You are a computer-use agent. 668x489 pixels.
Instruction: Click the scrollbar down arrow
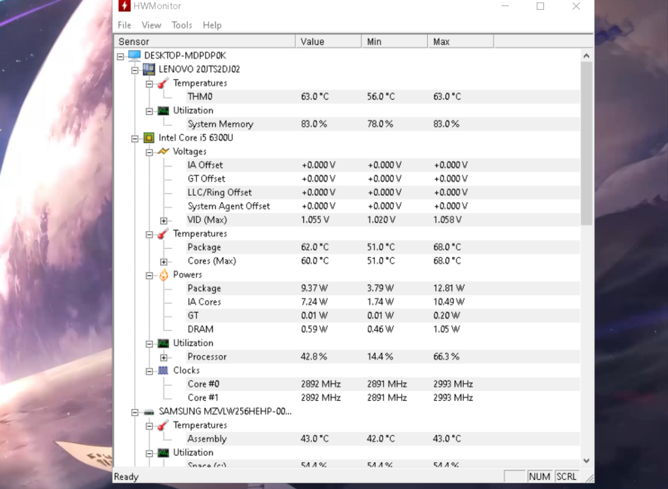[x=586, y=460]
